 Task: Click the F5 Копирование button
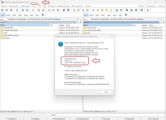tap(59, 119)
